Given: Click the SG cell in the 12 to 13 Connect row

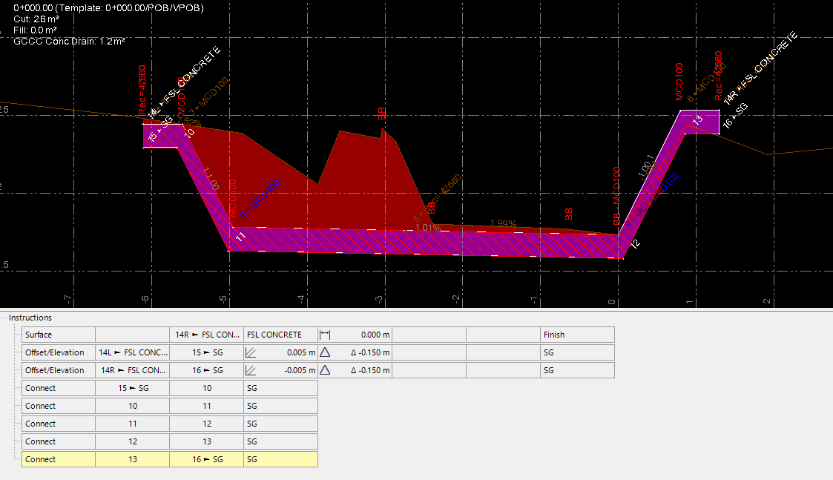Looking at the screenshot, I should [280, 441].
